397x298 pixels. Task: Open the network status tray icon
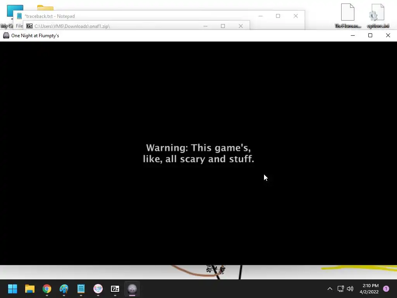click(x=340, y=289)
